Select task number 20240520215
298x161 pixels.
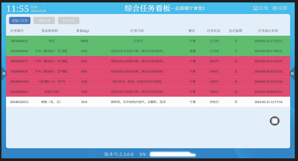tap(19, 102)
